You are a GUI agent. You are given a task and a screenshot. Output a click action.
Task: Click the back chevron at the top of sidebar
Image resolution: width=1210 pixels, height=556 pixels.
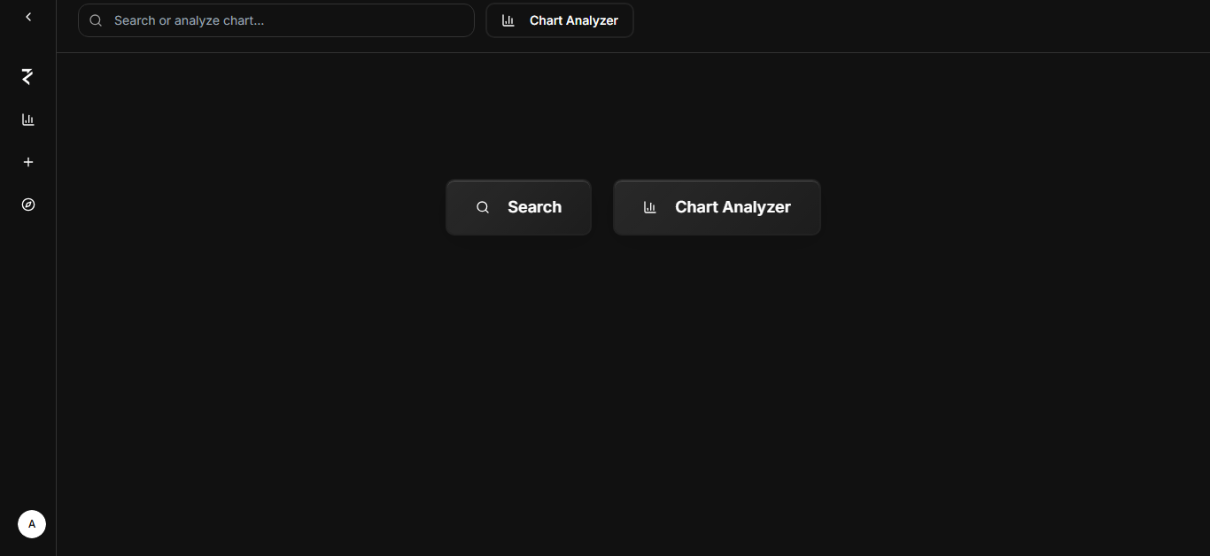(27, 16)
